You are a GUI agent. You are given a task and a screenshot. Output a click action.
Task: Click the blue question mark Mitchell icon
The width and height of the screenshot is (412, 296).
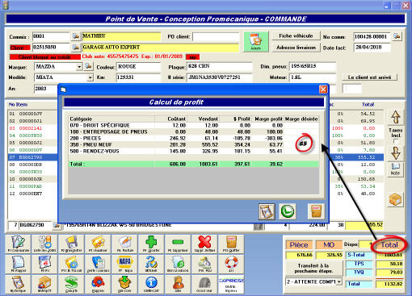[x=151, y=264]
